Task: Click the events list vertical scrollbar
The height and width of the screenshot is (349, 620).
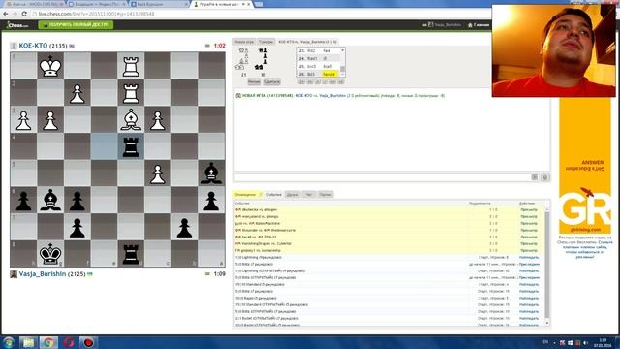Action: click(x=547, y=265)
